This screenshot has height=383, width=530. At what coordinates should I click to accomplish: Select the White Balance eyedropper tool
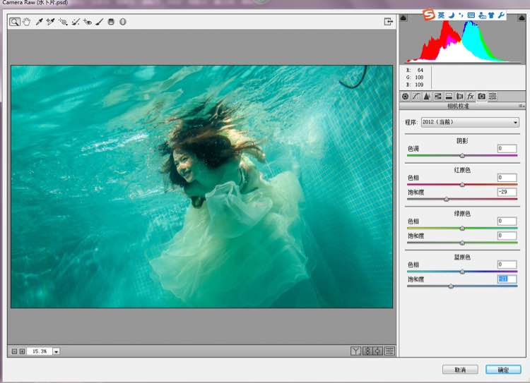[x=39, y=22]
